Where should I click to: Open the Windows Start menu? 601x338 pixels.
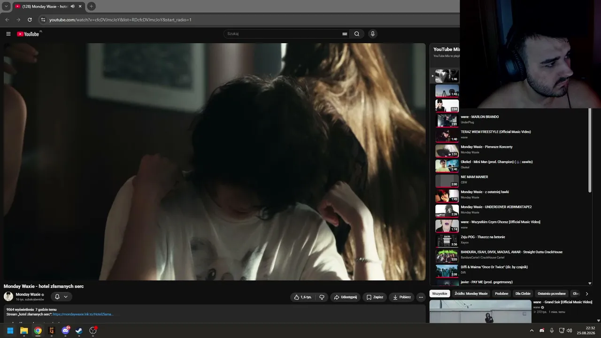[10, 330]
